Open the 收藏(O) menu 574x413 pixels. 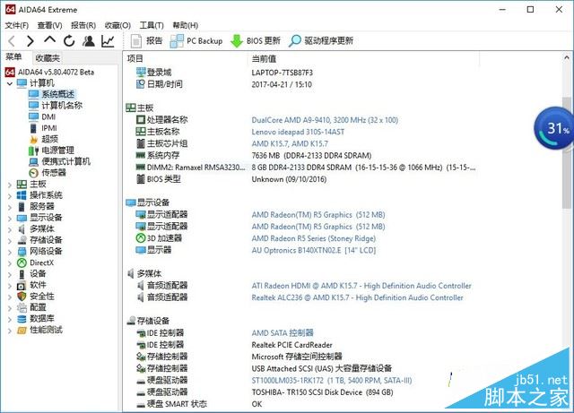coord(117,25)
